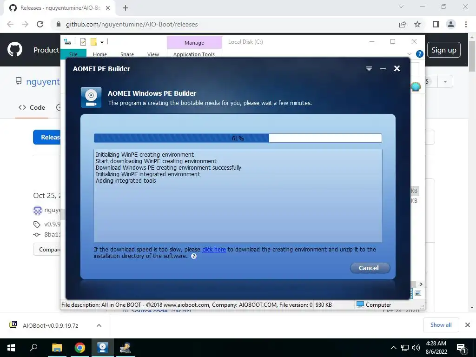
Task: Click the GitHub Octocat logo
Action: (15, 50)
